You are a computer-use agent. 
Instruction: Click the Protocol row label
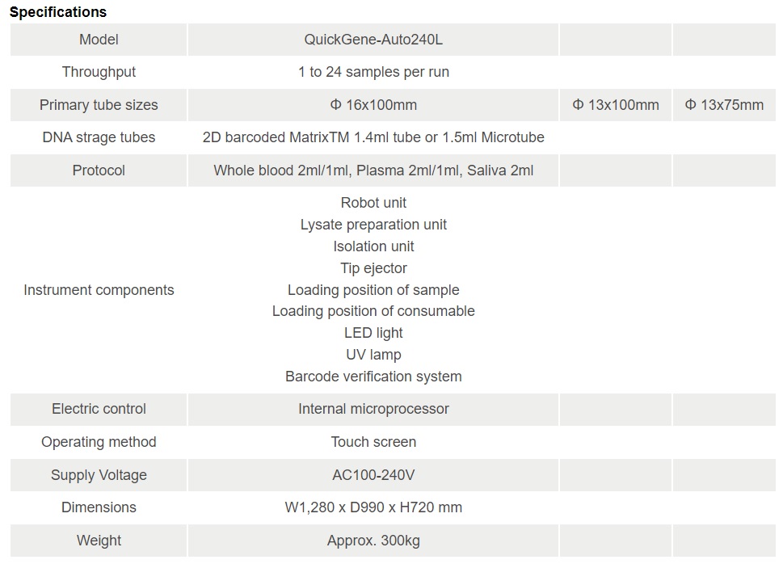[99, 170]
